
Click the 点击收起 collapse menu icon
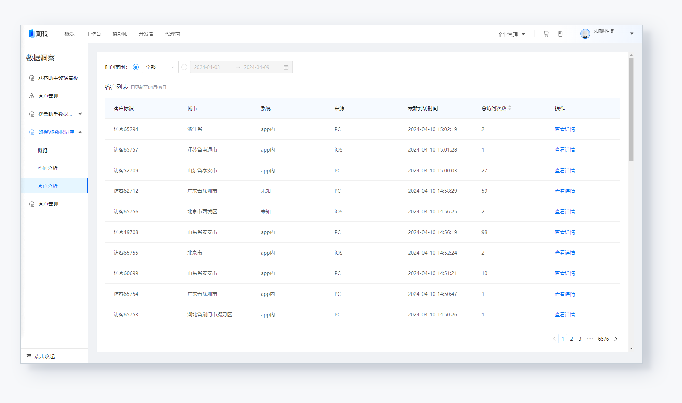coord(29,356)
